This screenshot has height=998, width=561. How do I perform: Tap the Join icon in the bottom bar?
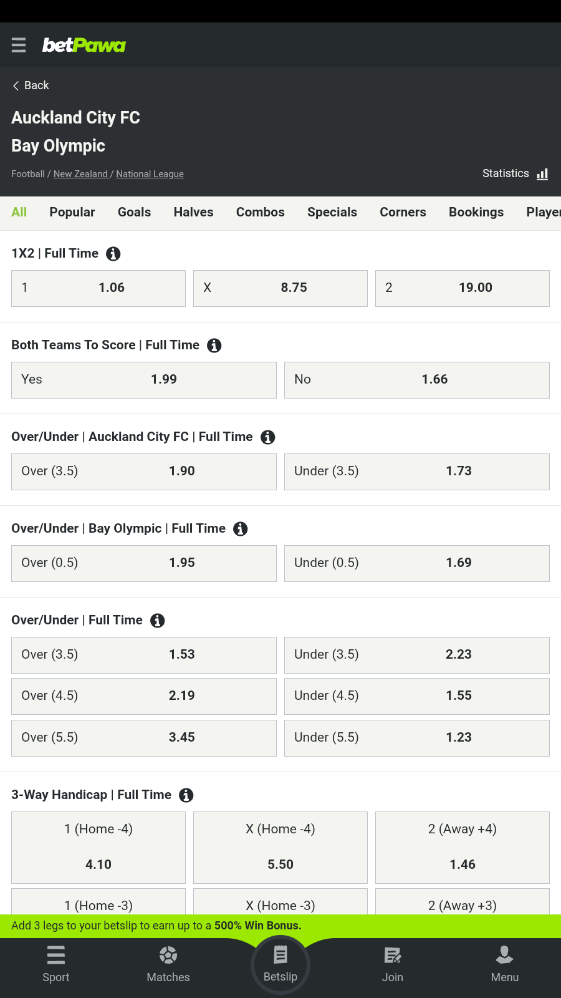coord(393,955)
